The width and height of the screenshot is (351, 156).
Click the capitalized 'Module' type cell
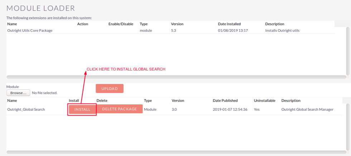pos(150,109)
